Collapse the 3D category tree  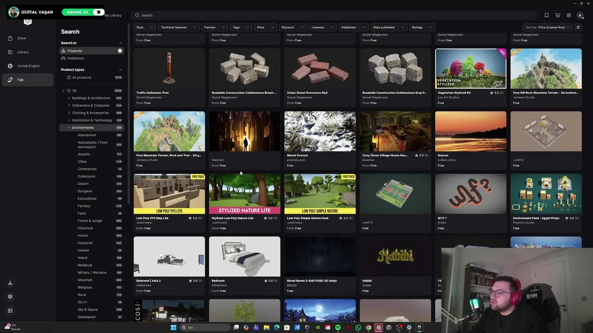coord(63,91)
